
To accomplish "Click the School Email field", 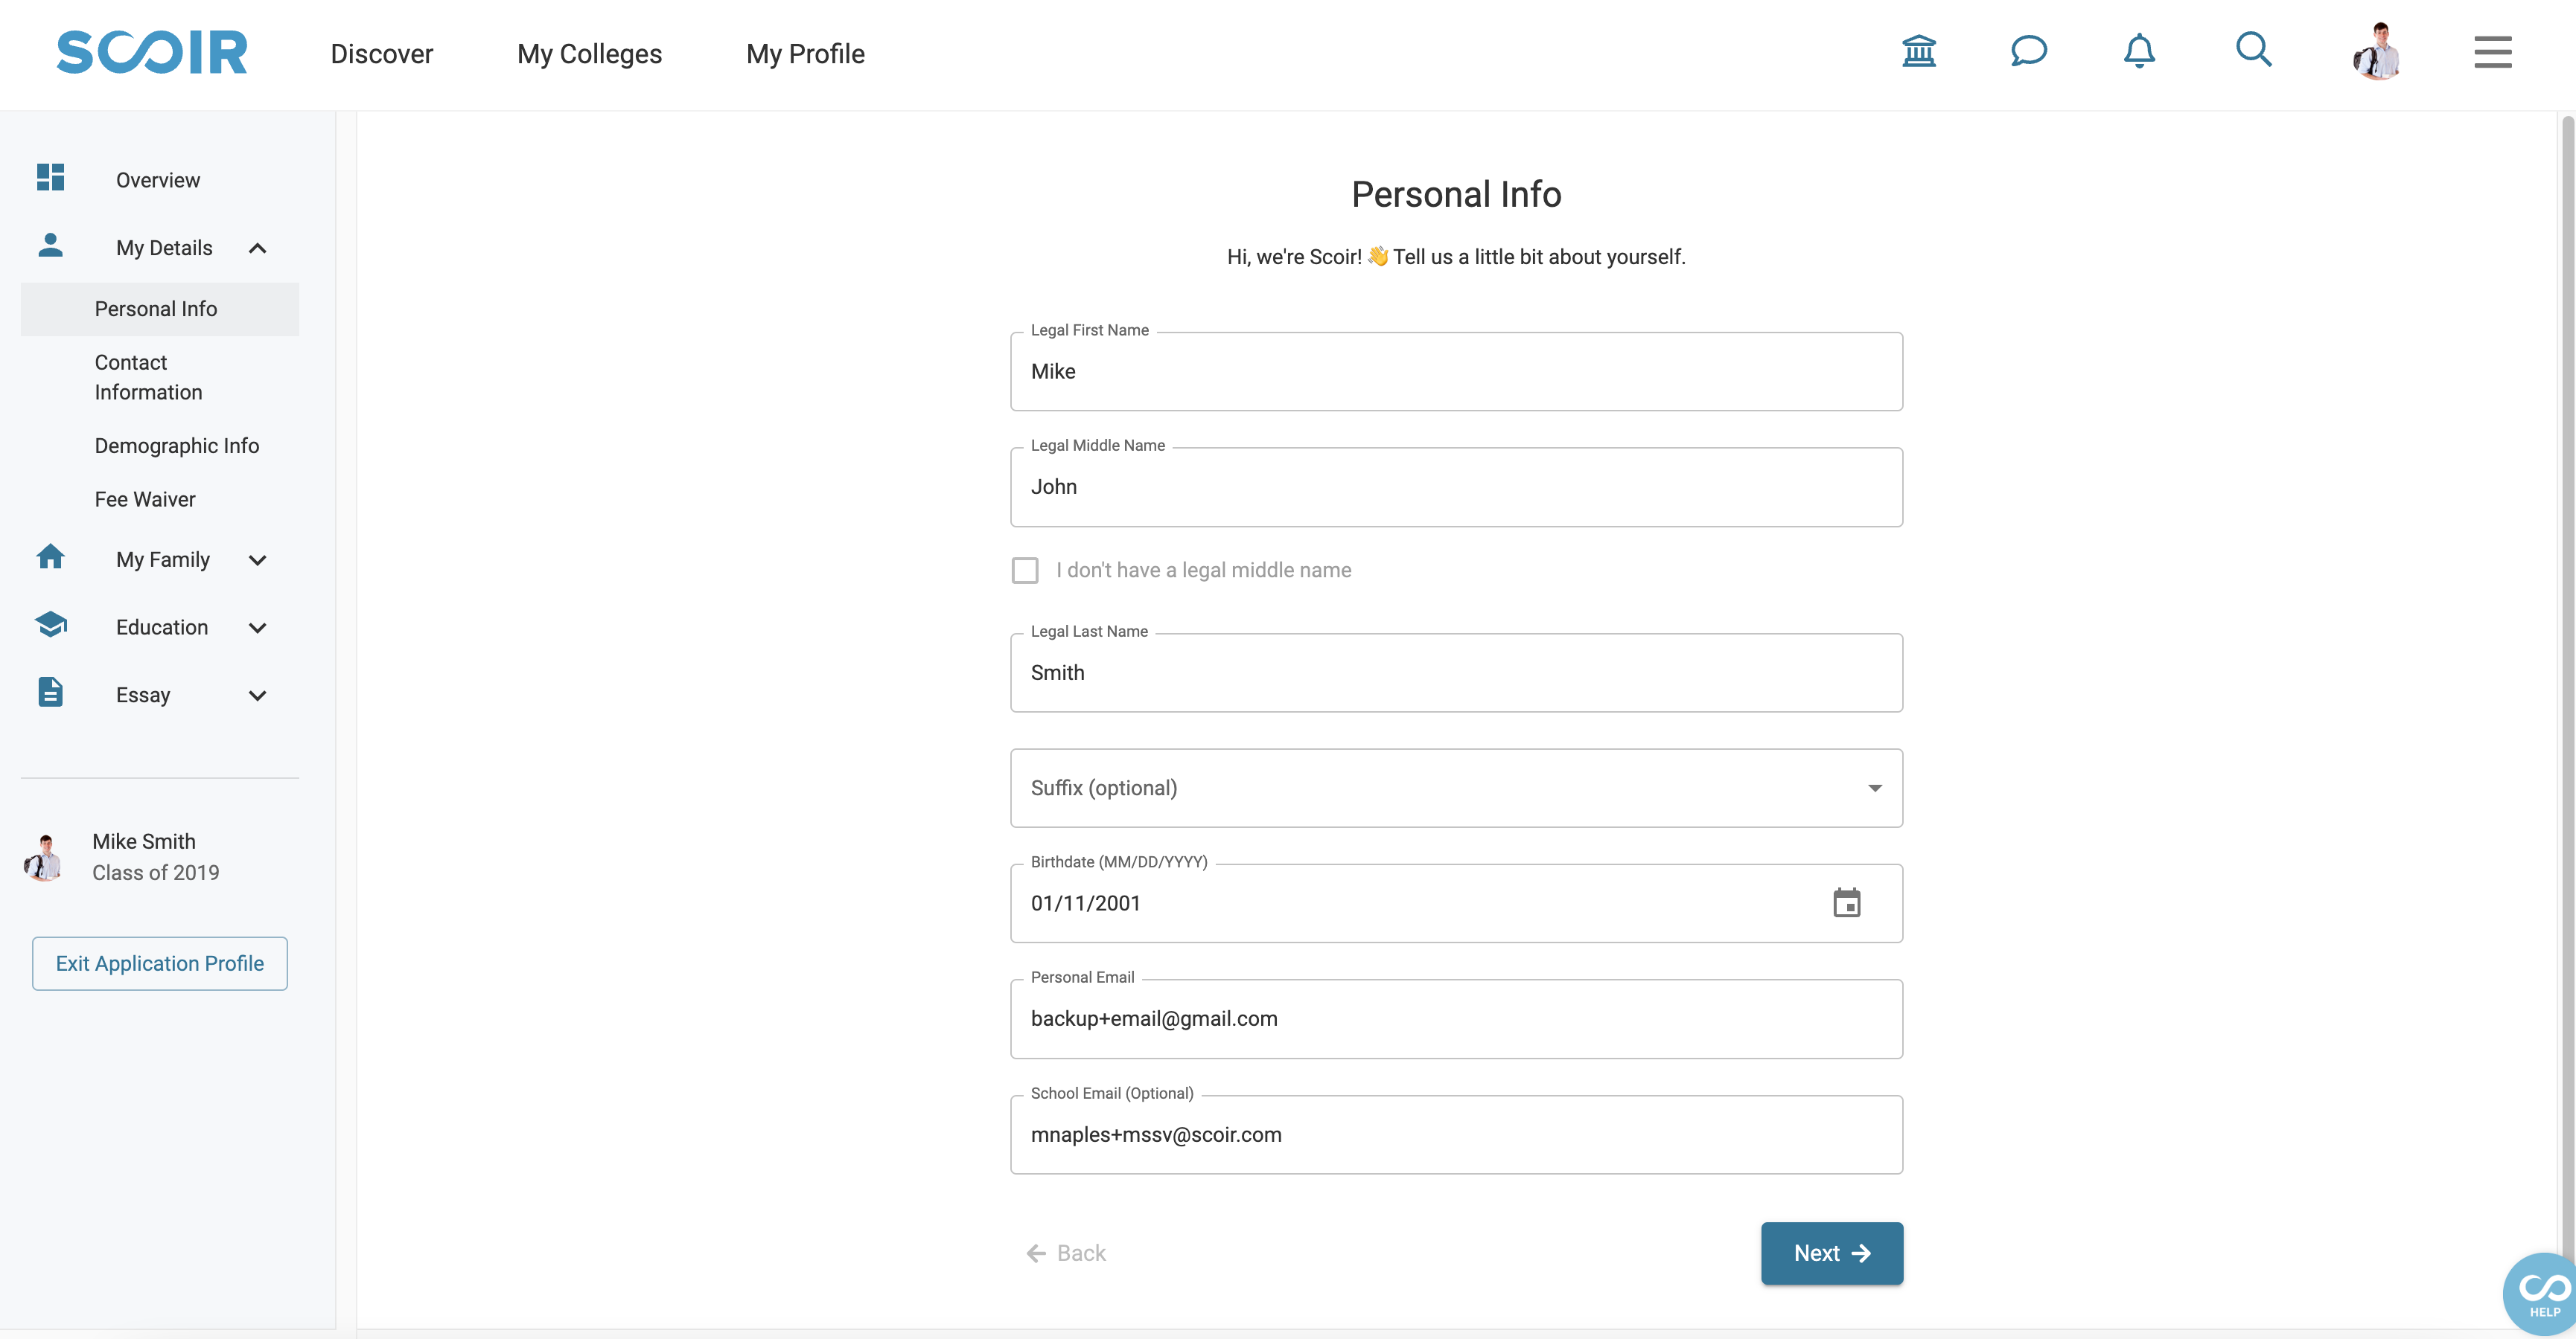I will (1456, 1134).
